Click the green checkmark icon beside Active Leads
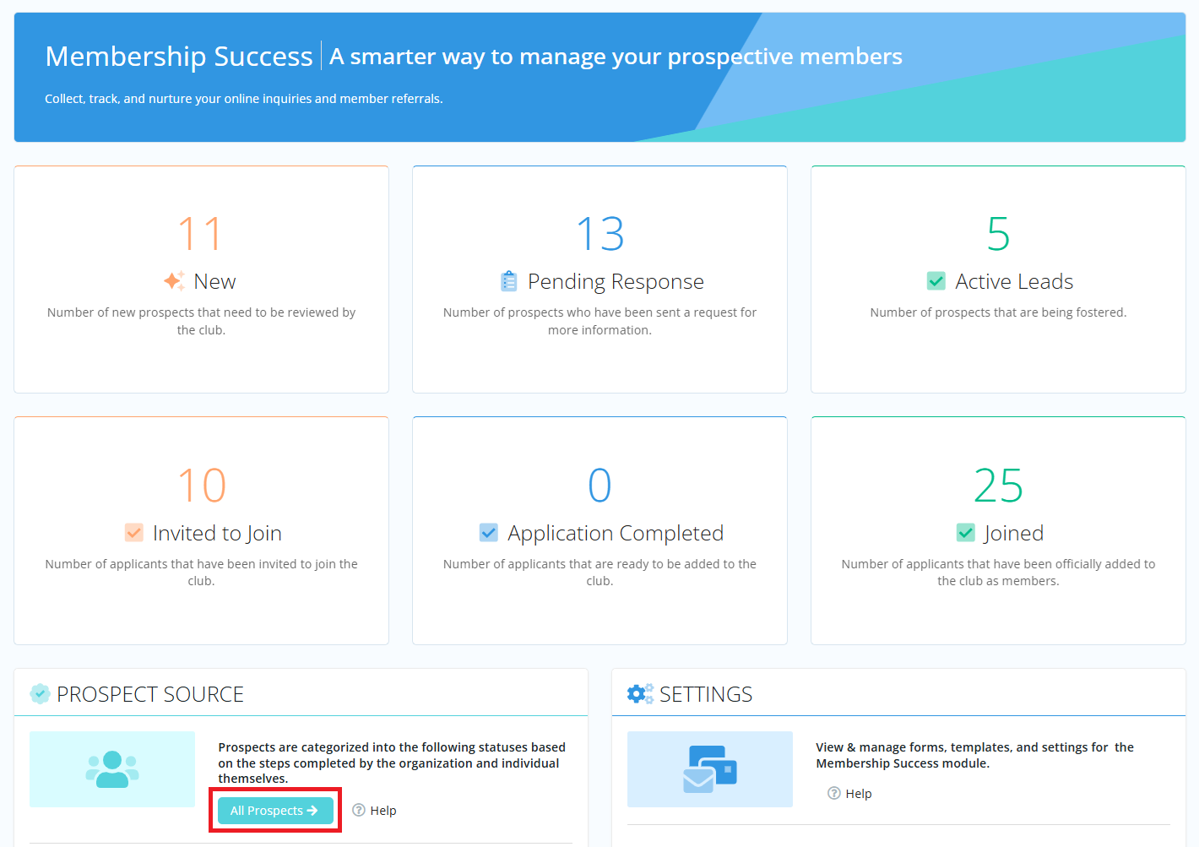1199x847 pixels. 936,280
